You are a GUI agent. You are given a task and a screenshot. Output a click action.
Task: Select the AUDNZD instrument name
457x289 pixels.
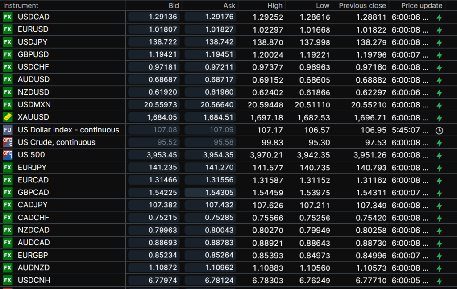[34, 268]
